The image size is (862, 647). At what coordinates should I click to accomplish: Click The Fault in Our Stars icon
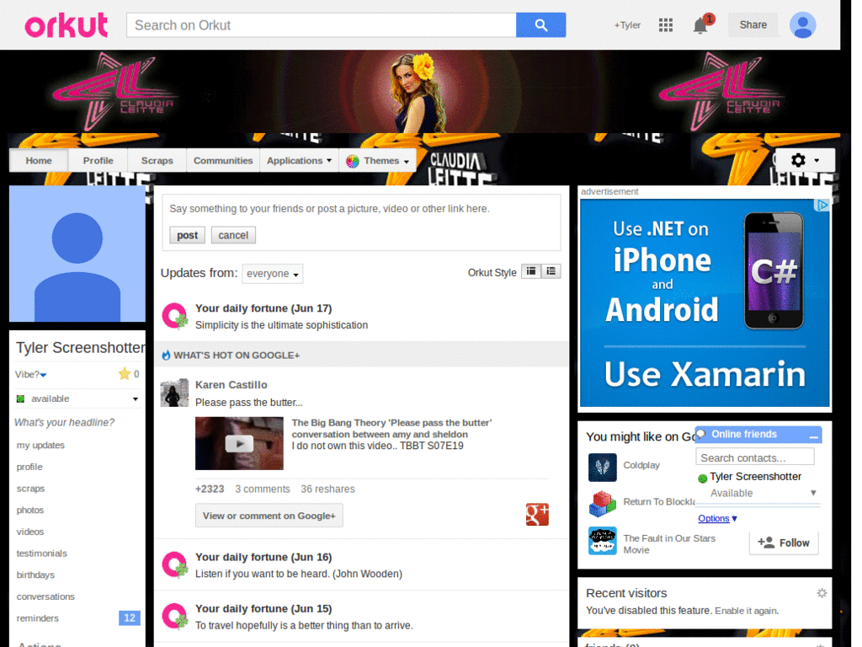tap(603, 541)
